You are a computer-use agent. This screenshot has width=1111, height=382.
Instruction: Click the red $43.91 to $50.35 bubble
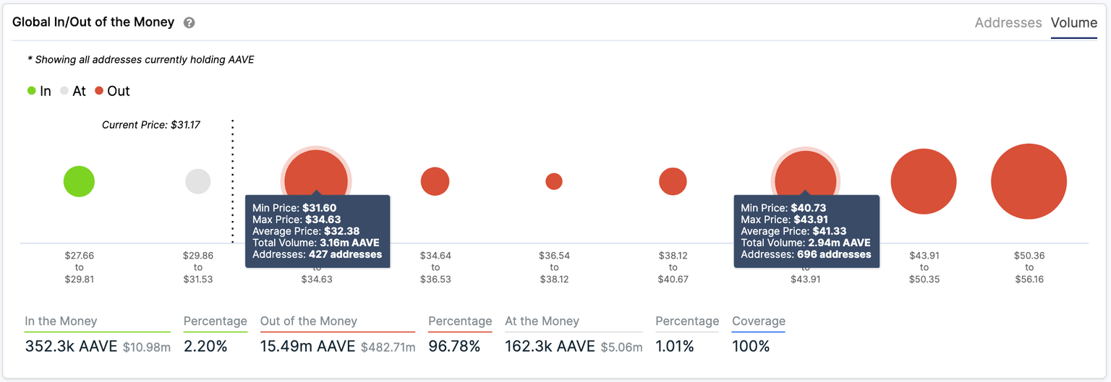point(923,181)
